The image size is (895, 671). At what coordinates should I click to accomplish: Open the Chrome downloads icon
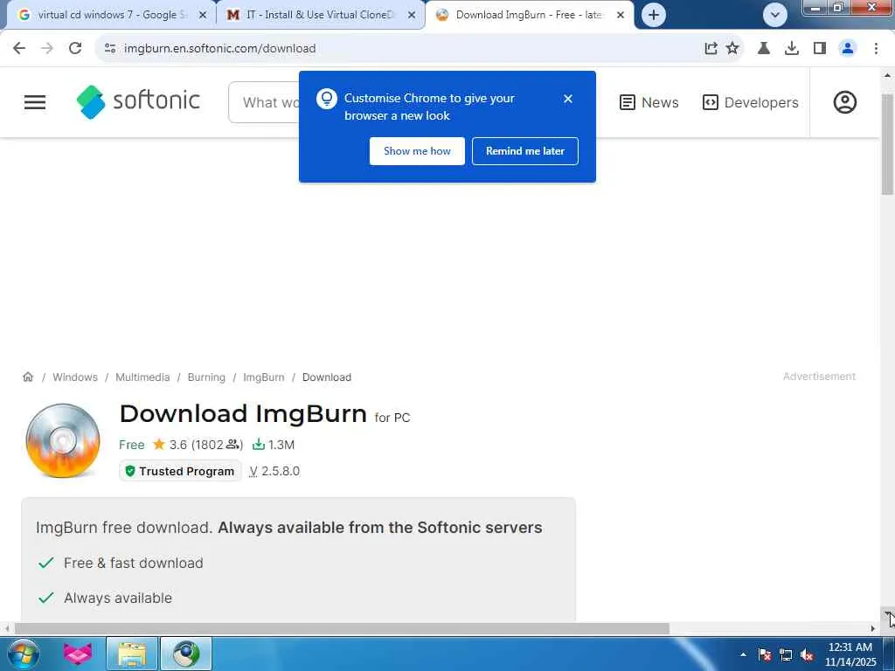[x=791, y=49]
